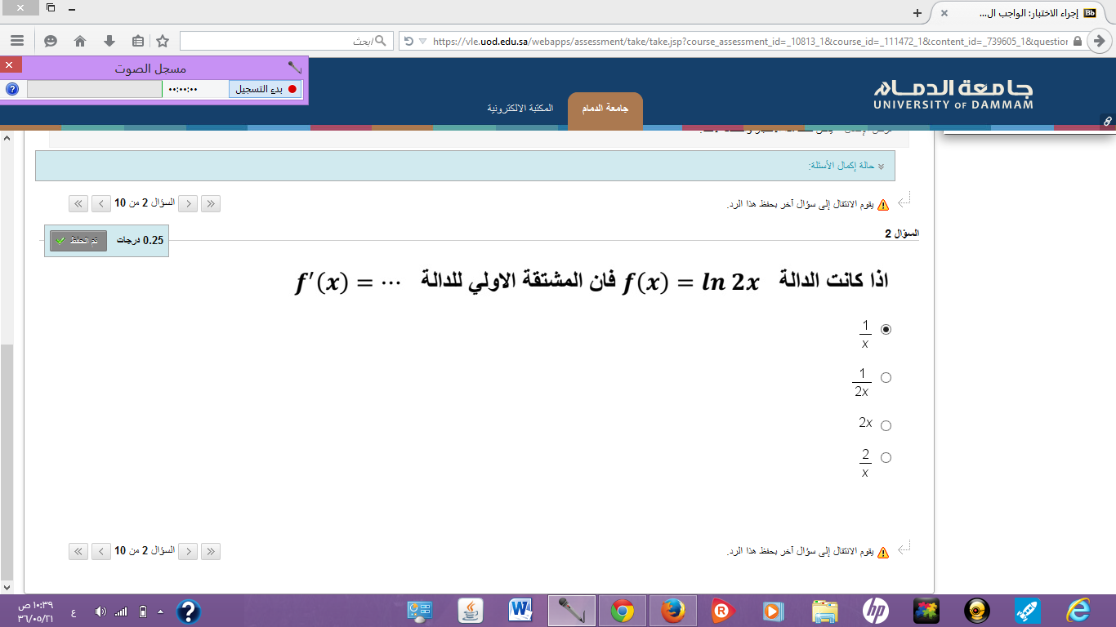1116x627 pixels.
Task: Click the single-left arrow in the upper question navigation
Action: click(101, 203)
